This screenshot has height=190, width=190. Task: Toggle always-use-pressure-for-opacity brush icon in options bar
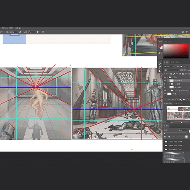(2, 32)
